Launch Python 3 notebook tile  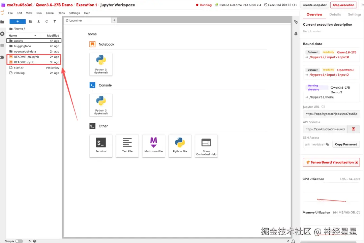tap(101, 64)
